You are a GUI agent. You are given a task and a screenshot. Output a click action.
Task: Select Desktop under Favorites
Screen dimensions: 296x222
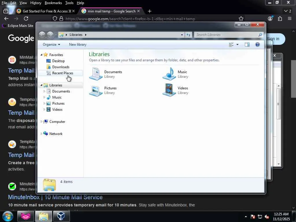coord(58,61)
